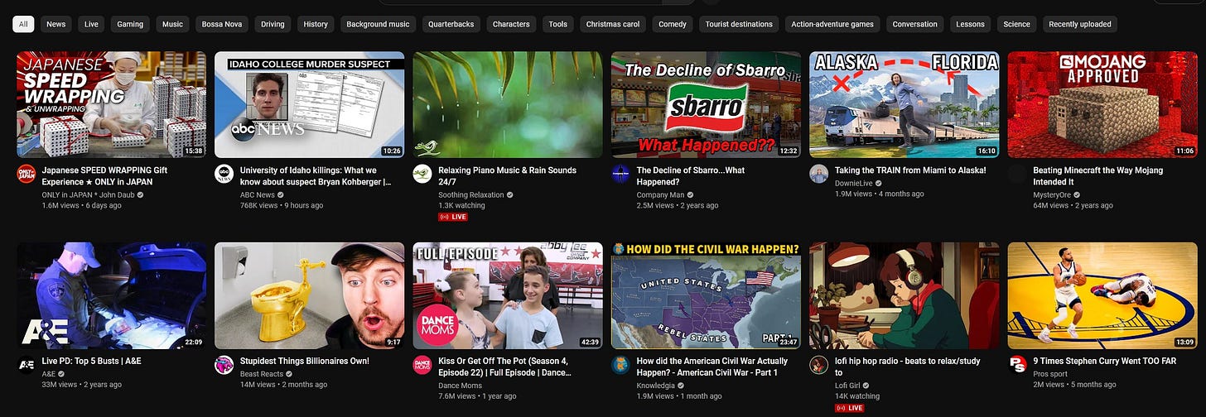Click the A&E channel avatar icon
Image resolution: width=1206 pixels, height=417 pixels.
26,365
